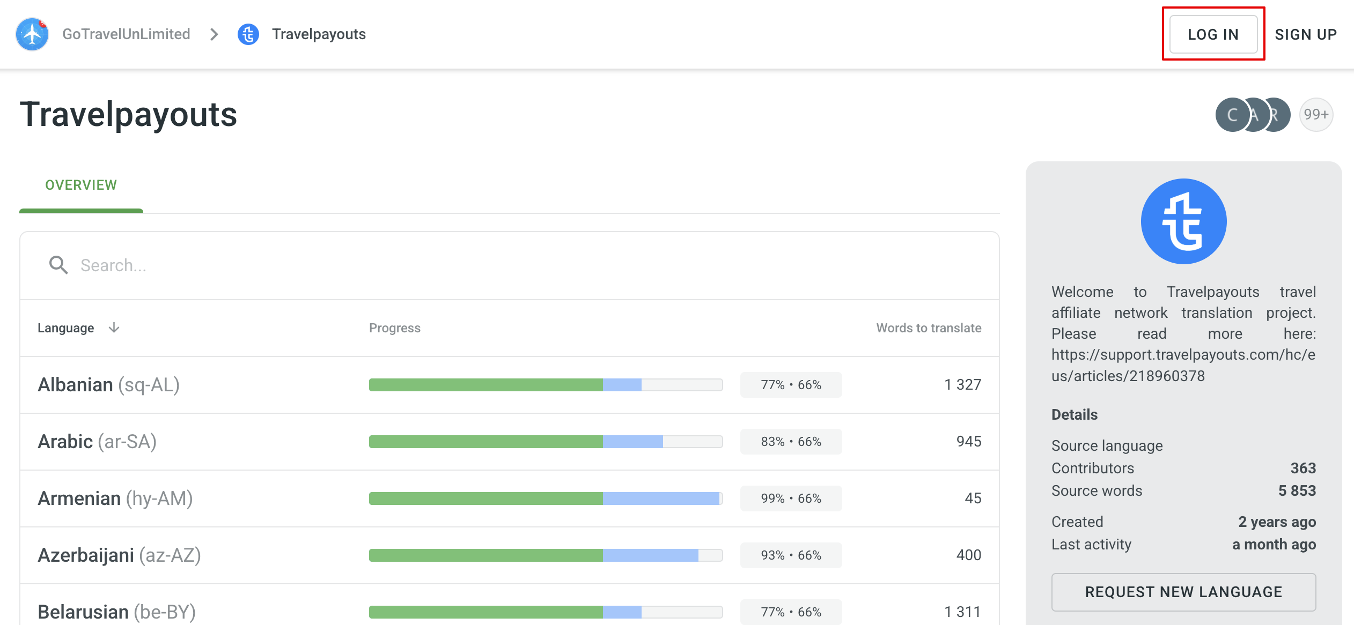The image size is (1354, 625).
Task: Click the Armenian 99% • 66% badge
Action: (x=791, y=498)
